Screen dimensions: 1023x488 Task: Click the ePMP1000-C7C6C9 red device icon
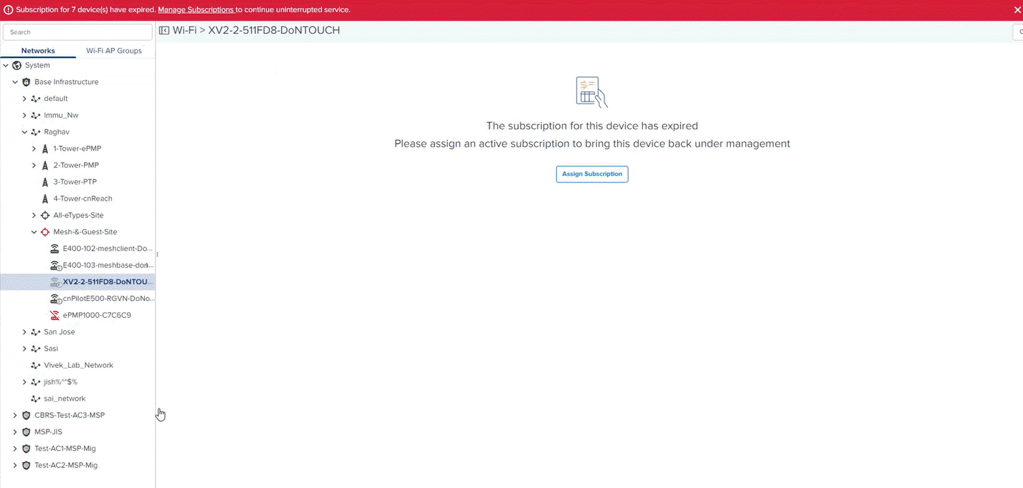click(x=54, y=315)
